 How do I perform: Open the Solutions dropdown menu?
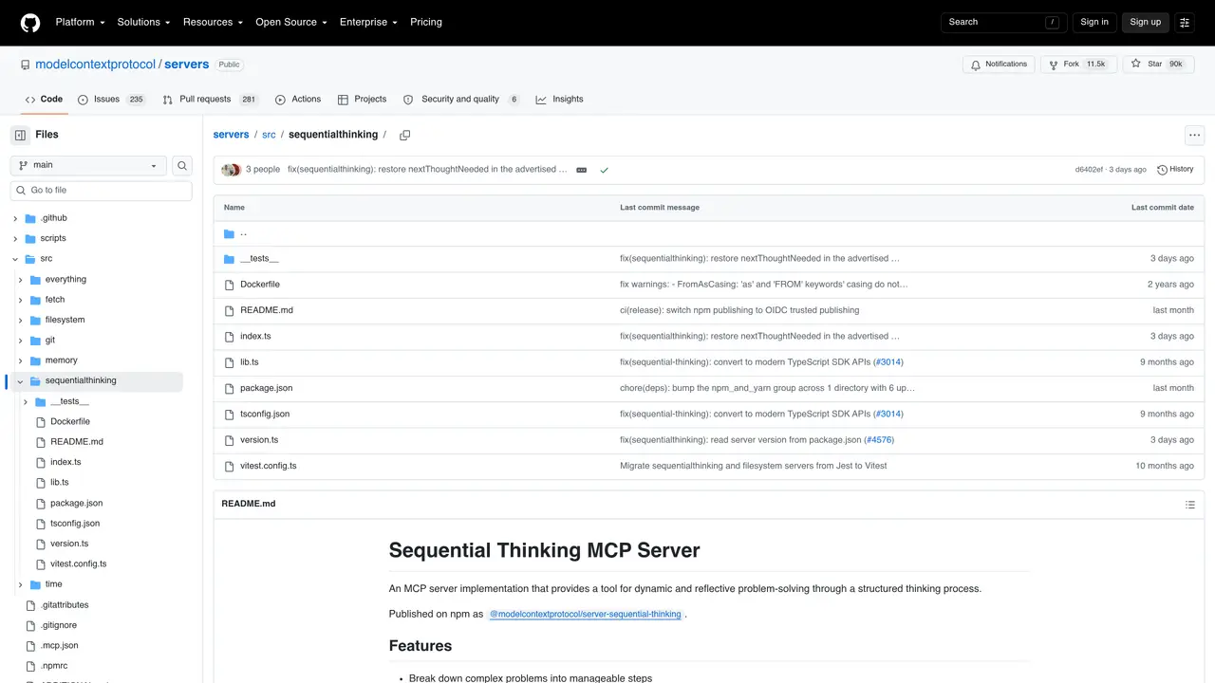coord(143,22)
